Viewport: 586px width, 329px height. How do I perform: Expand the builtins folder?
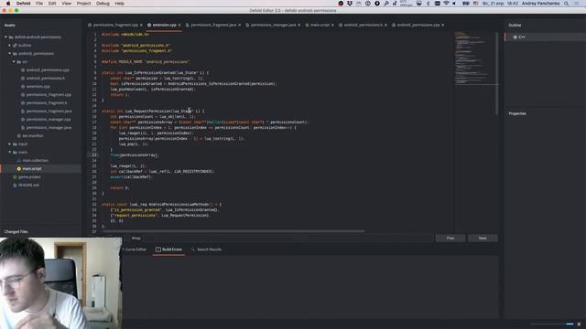coord(10,46)
